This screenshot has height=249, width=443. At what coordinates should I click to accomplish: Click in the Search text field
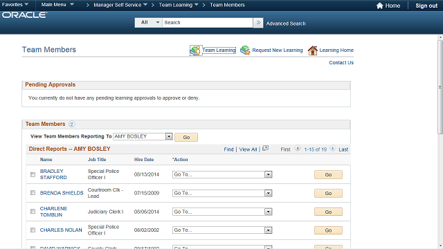208,23
